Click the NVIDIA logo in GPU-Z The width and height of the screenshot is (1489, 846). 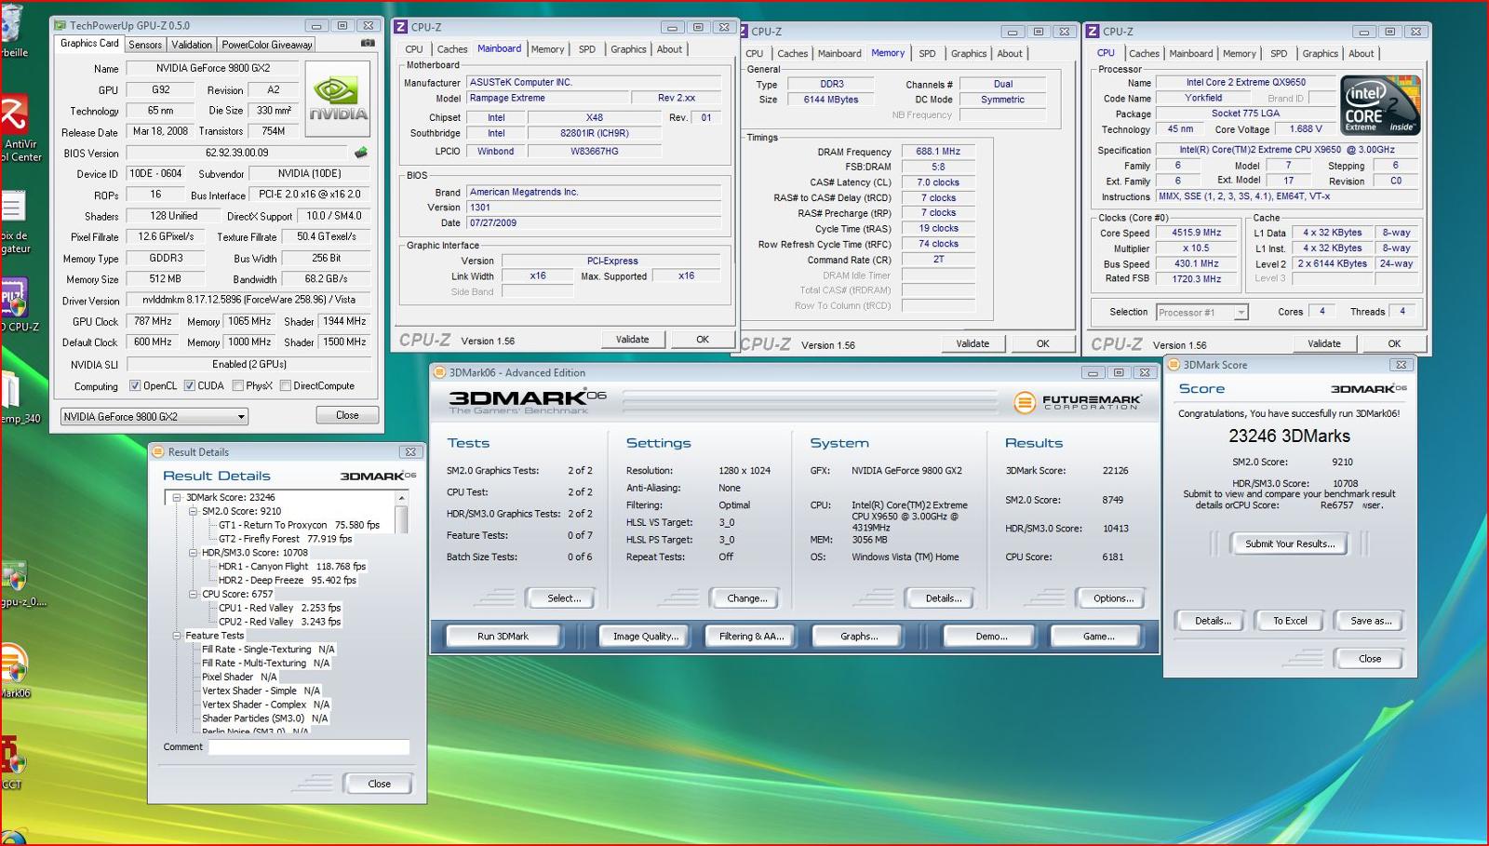click(x=337, y=100)
